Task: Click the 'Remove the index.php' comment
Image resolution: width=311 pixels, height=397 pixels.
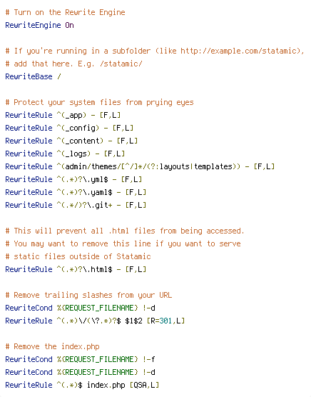Action: click(x=52, y=346)
